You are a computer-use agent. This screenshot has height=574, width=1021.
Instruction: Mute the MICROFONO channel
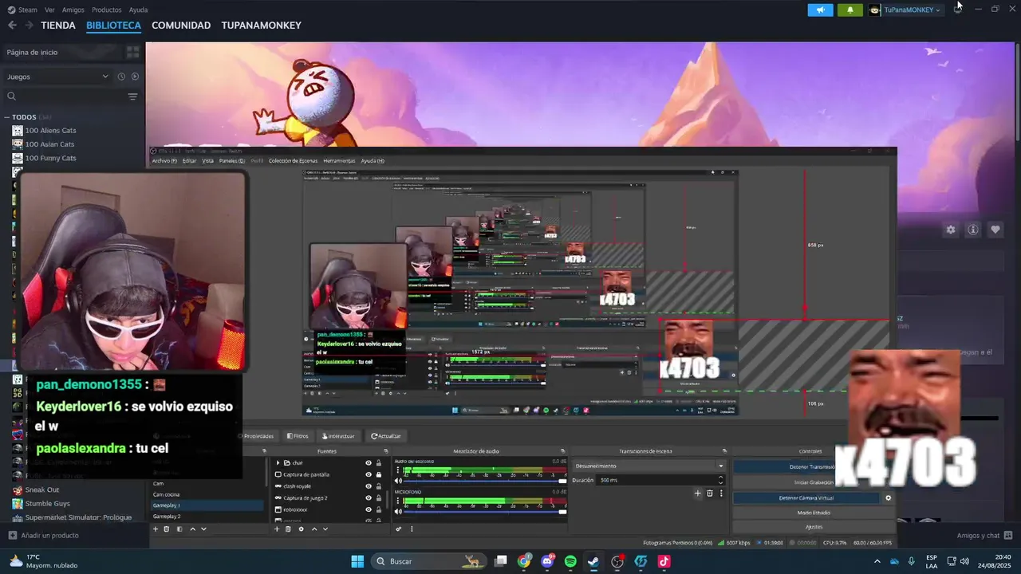[399, 512]
